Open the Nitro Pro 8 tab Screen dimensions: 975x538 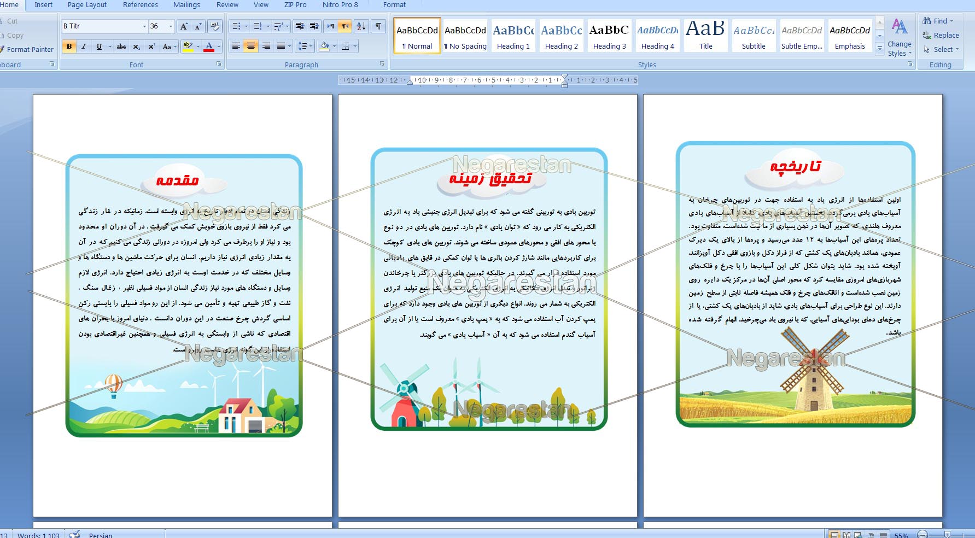(340, 4)
